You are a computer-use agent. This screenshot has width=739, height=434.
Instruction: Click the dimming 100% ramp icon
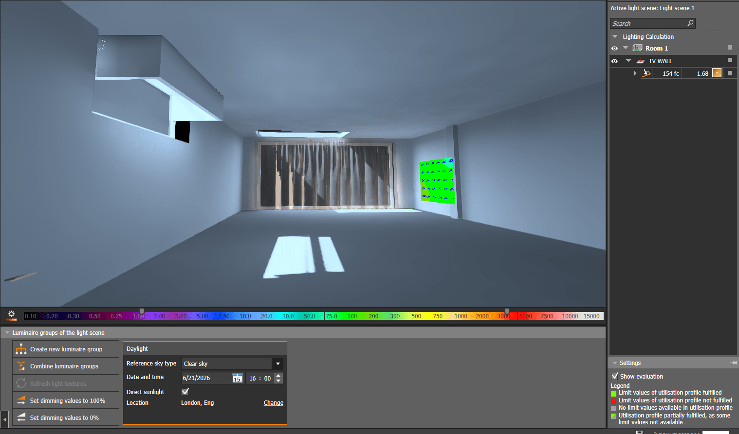(x=21, y=400)
